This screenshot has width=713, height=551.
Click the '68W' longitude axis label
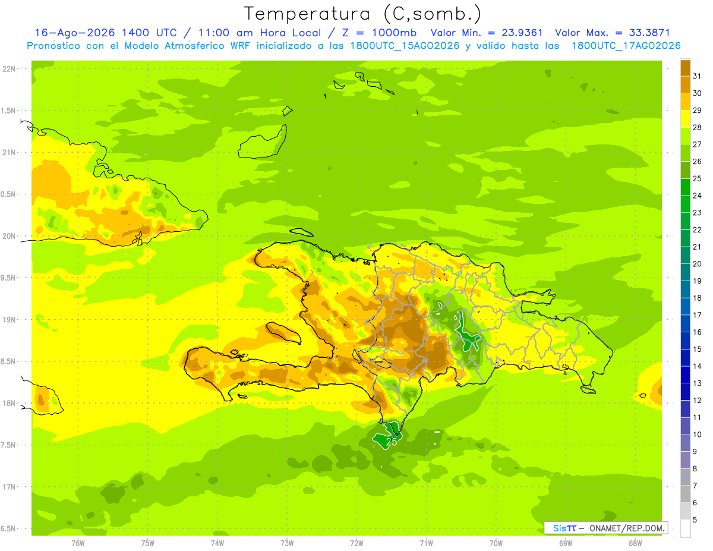click(x=635, y=543)
